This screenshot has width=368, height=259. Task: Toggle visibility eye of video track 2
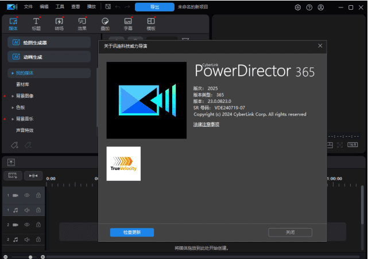pyautogui.click(x=27, y=225)
